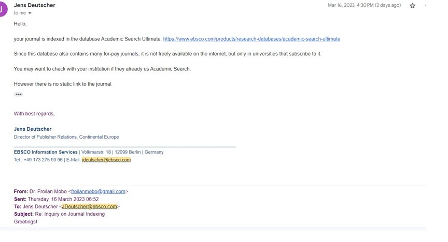Open the froilanmobo@gmail.com address link
This screenshot has height=242, width=448.
[98, 191]
